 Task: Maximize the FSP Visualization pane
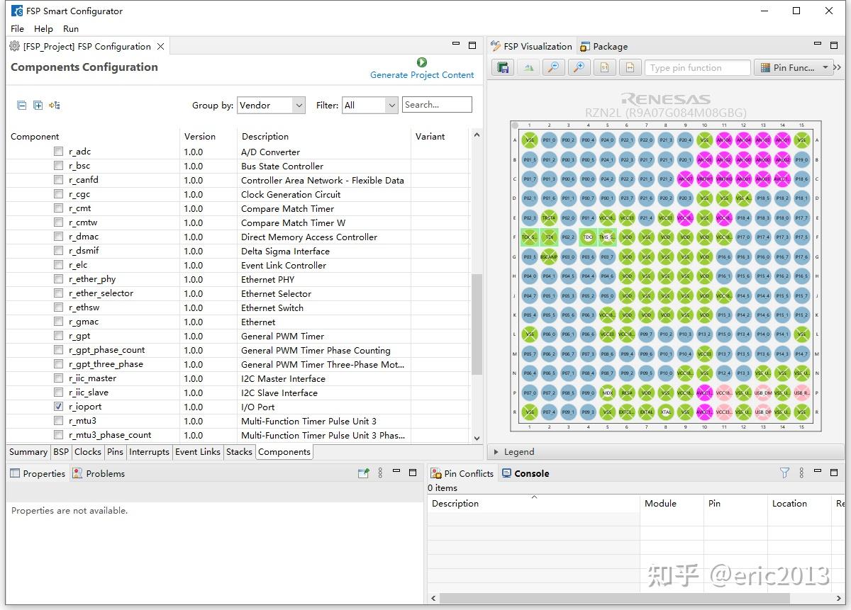tap(834, 45)
